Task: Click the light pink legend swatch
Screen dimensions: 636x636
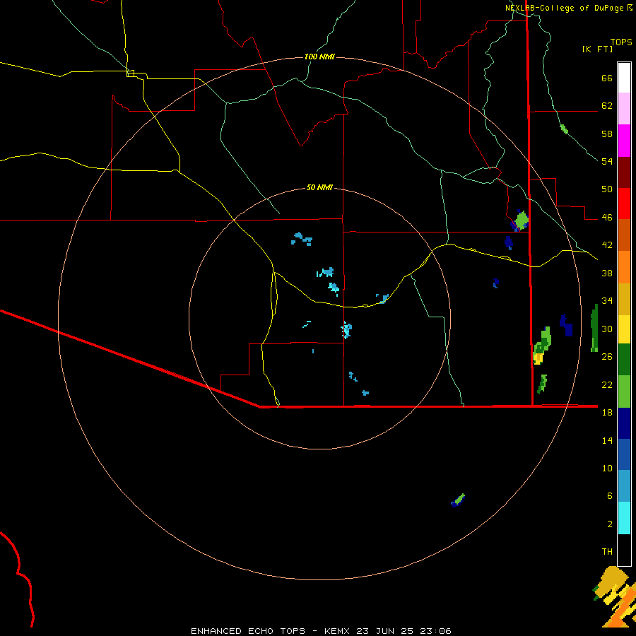Action: coord(624,108)
